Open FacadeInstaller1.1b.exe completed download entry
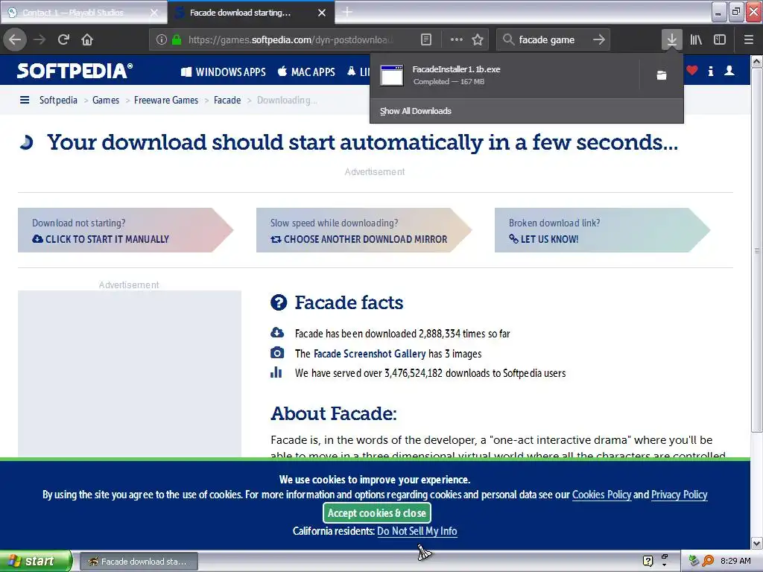This screenshot has height=572, width=763. tap(504, 75)
